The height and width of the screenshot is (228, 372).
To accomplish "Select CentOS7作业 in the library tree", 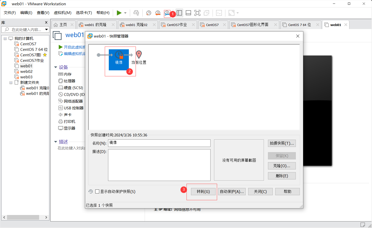I will pos(29,61).
